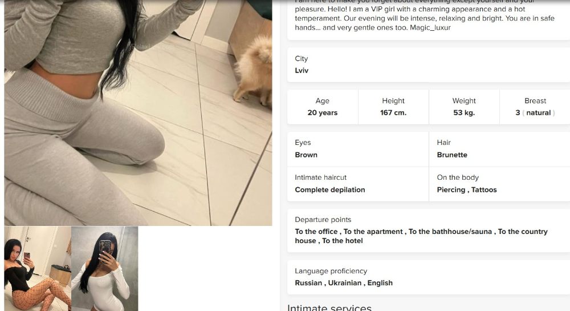
Task: Click the Age 20 years cell
Action: point(323,107)
